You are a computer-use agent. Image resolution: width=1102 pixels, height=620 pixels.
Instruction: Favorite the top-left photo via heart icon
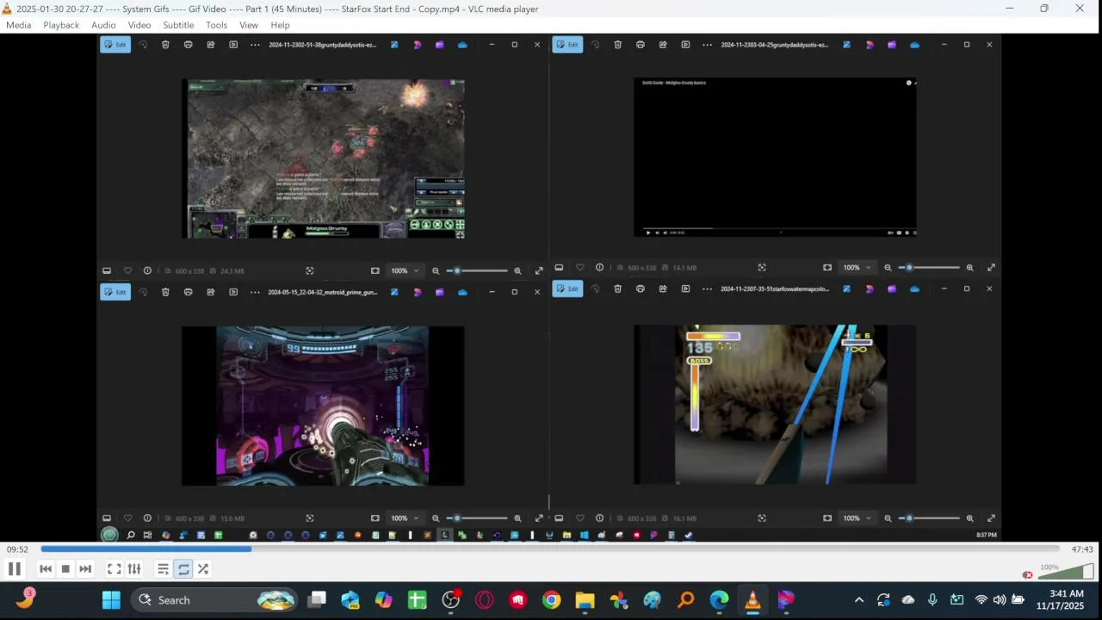127,270
